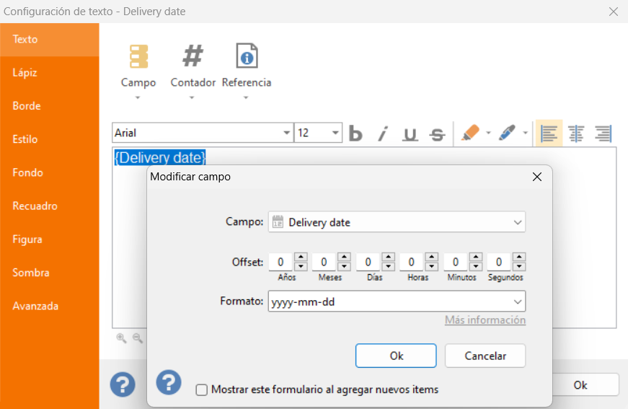
Task: Enable Mostrar este formulario checkbox
Action: pos(201,390)
